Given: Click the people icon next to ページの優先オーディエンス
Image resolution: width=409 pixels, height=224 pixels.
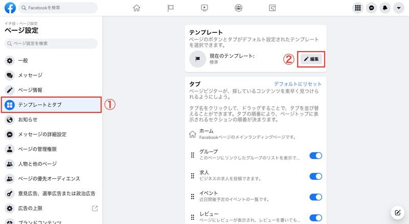Looking at the screenshot, I should [10, 178].
